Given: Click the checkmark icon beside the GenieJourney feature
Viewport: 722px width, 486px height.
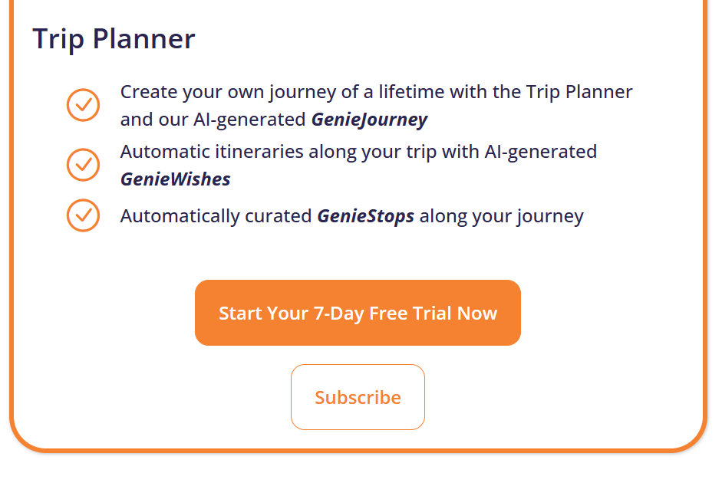Looking at the screenshot, I should (83, 105).
